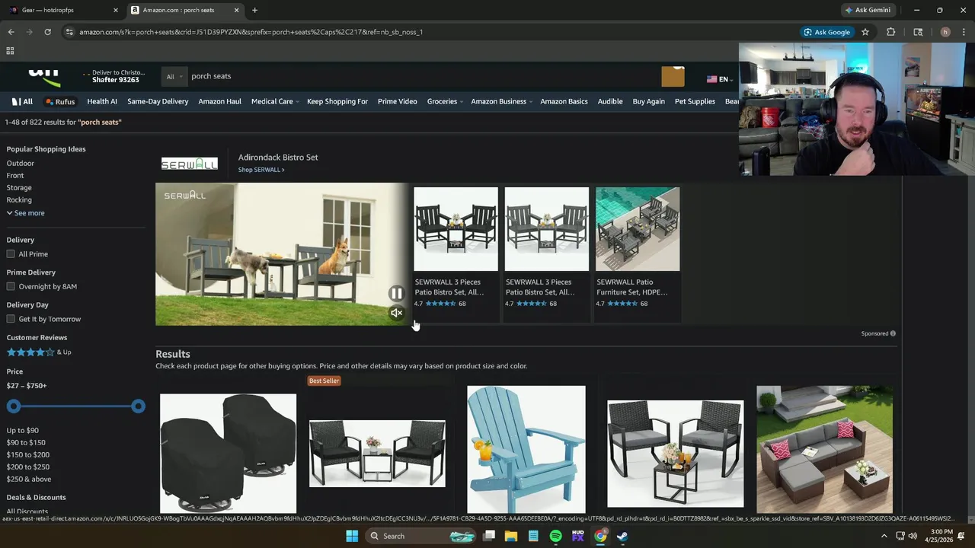Open the volume control in system tray

pyautogui.click(x=913, y=536)
